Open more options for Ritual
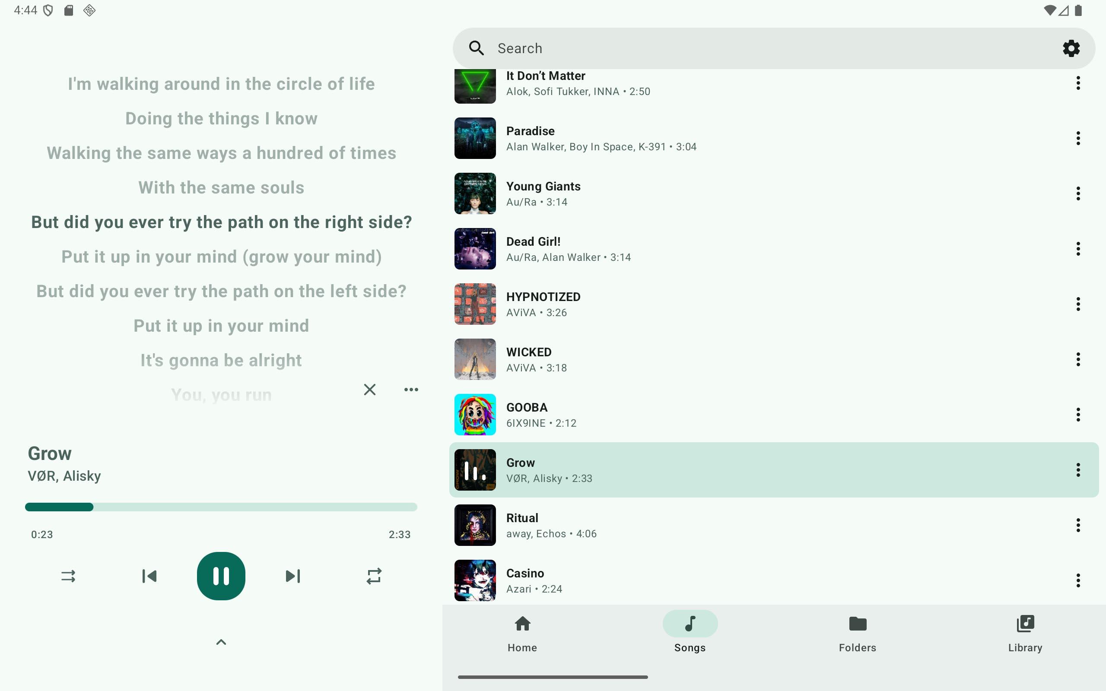 coord(1077,525)
